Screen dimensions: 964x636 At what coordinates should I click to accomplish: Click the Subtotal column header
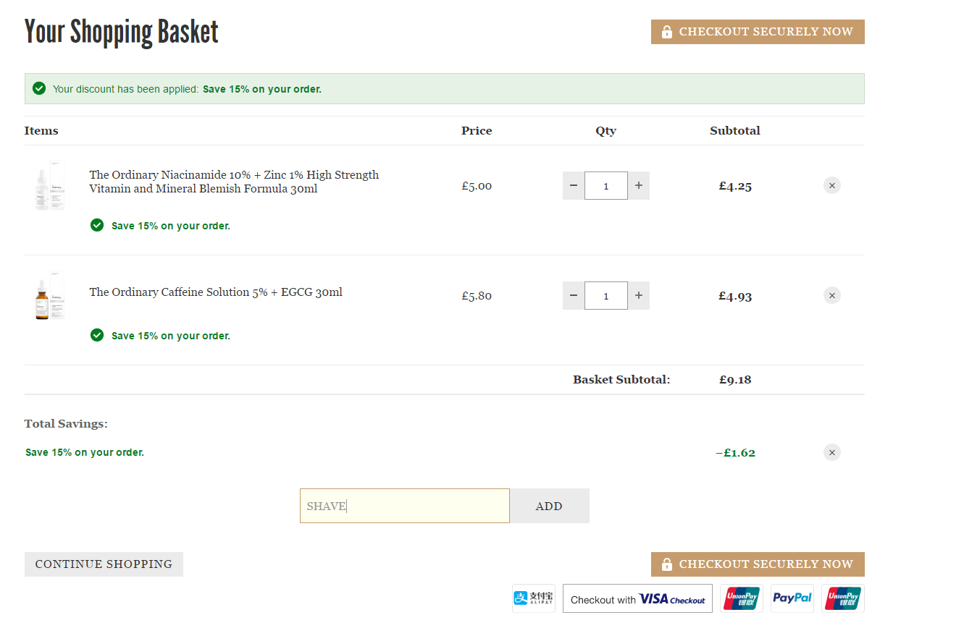(735, 131)
